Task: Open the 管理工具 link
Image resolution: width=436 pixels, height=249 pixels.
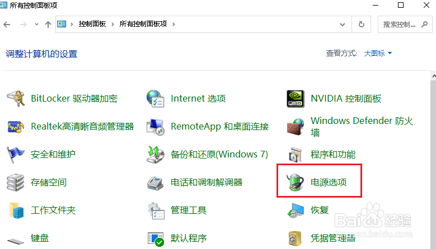Action: point(189,210)
